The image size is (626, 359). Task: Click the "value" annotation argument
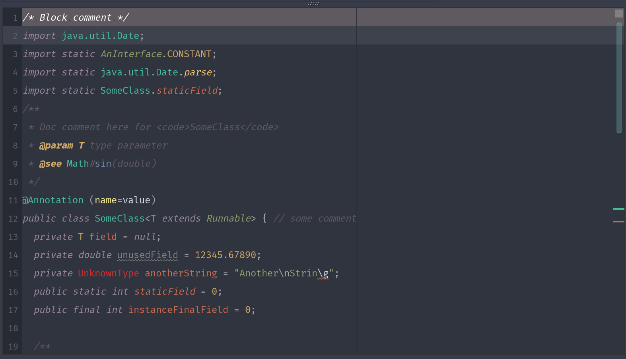[x=136, y=200]
